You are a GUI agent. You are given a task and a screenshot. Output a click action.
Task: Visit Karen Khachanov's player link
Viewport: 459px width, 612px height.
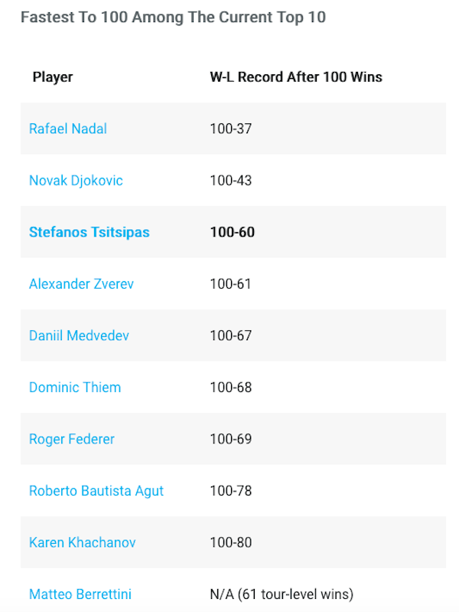tap(82, 542)
